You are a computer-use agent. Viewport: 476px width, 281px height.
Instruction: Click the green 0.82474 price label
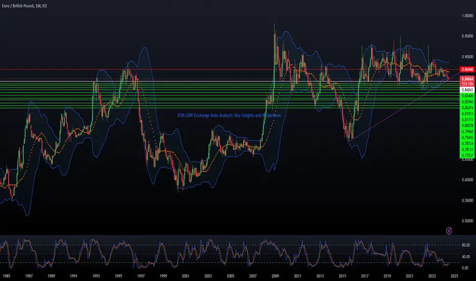click(x=467, y=108)
